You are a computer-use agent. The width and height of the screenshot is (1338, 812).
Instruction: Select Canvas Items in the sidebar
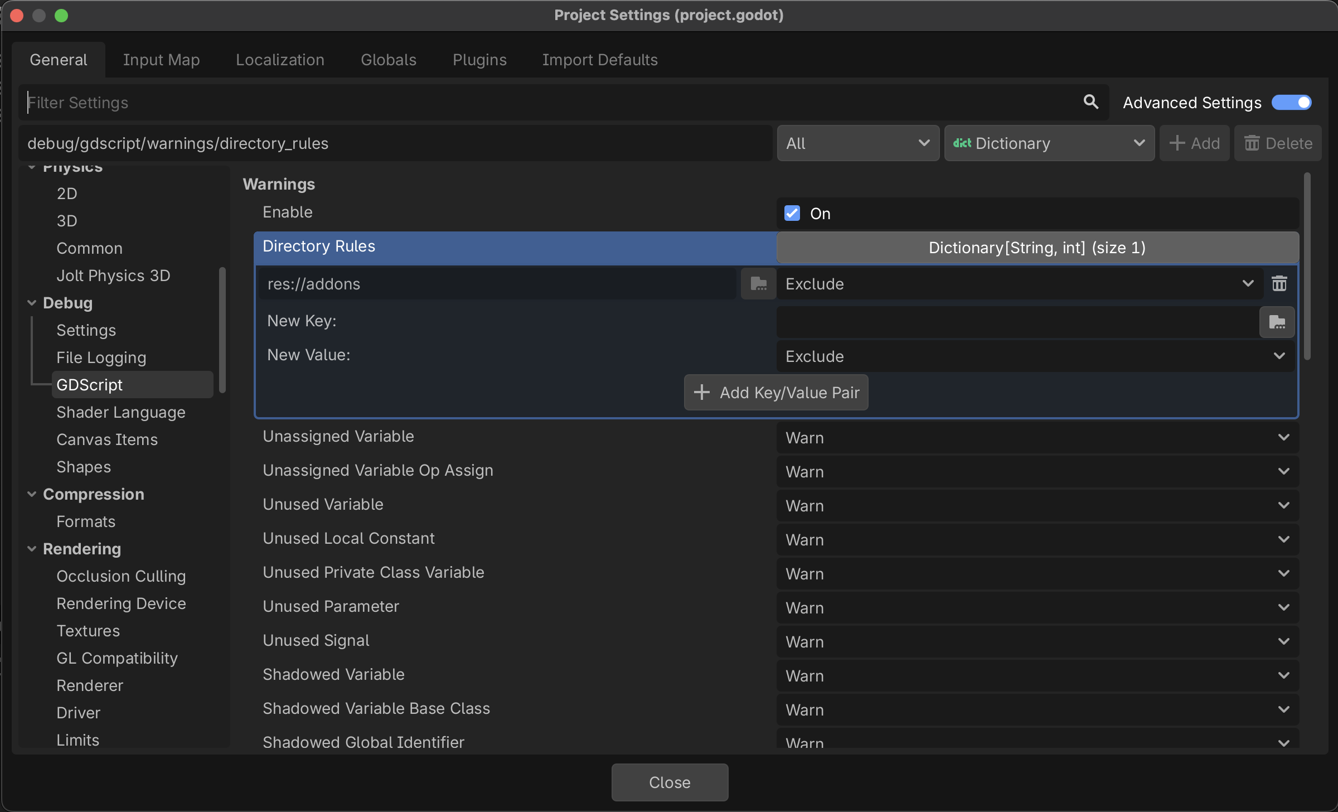tap(107, 439)
